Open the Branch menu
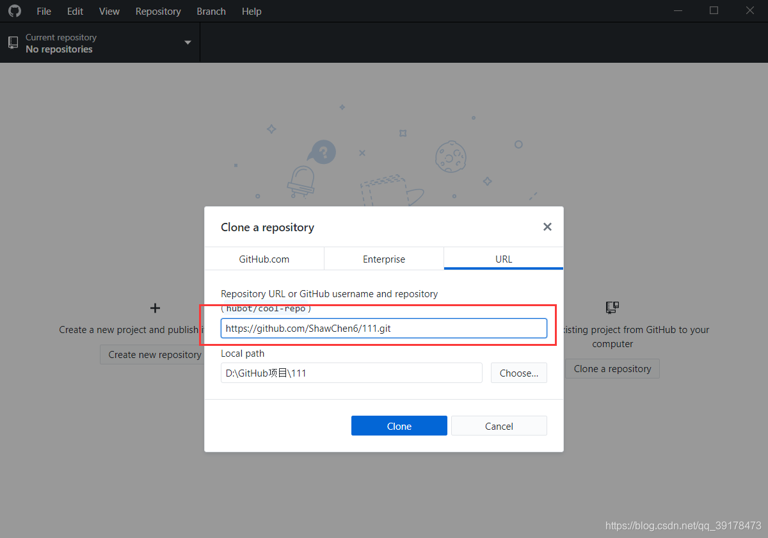Screen dimensions: 768x538 (x=211, y=11)
